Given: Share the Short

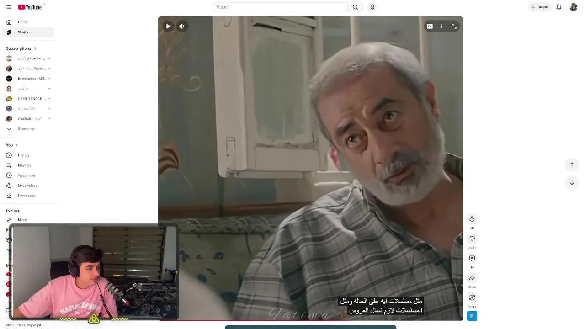Looking at the screenshot, I should coord(472,278).
